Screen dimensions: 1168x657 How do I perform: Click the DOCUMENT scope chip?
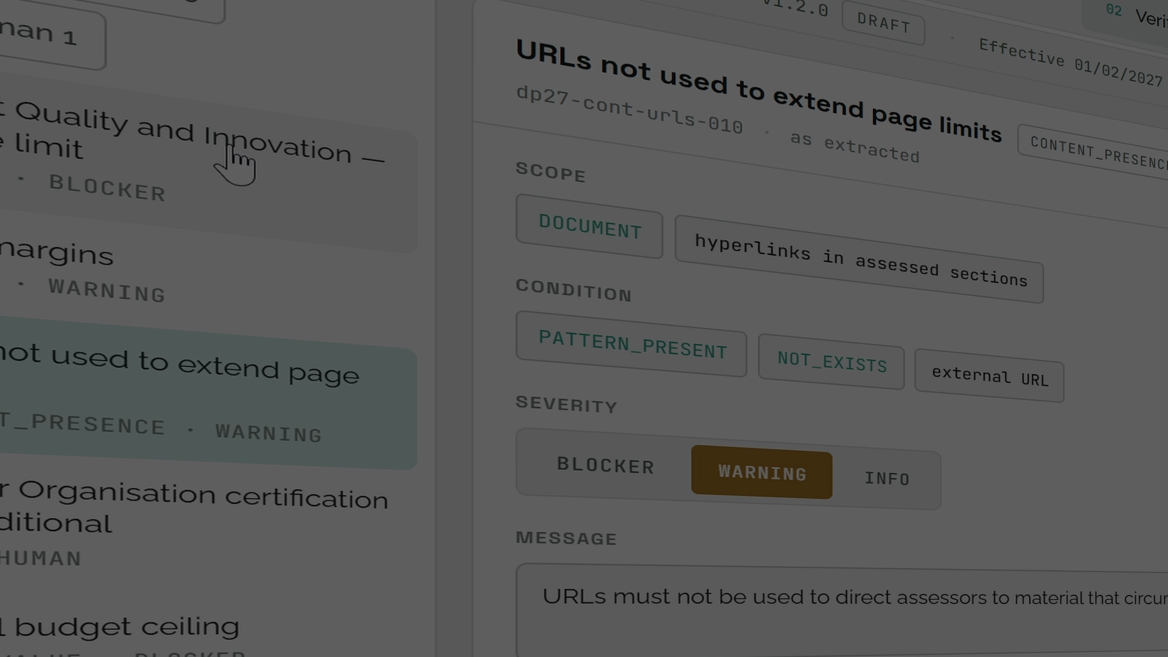pyautogui.click(x=590, y=226)
